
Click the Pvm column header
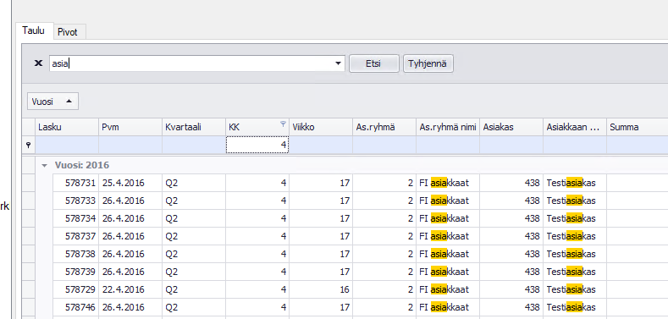click(x=130, y=127)
